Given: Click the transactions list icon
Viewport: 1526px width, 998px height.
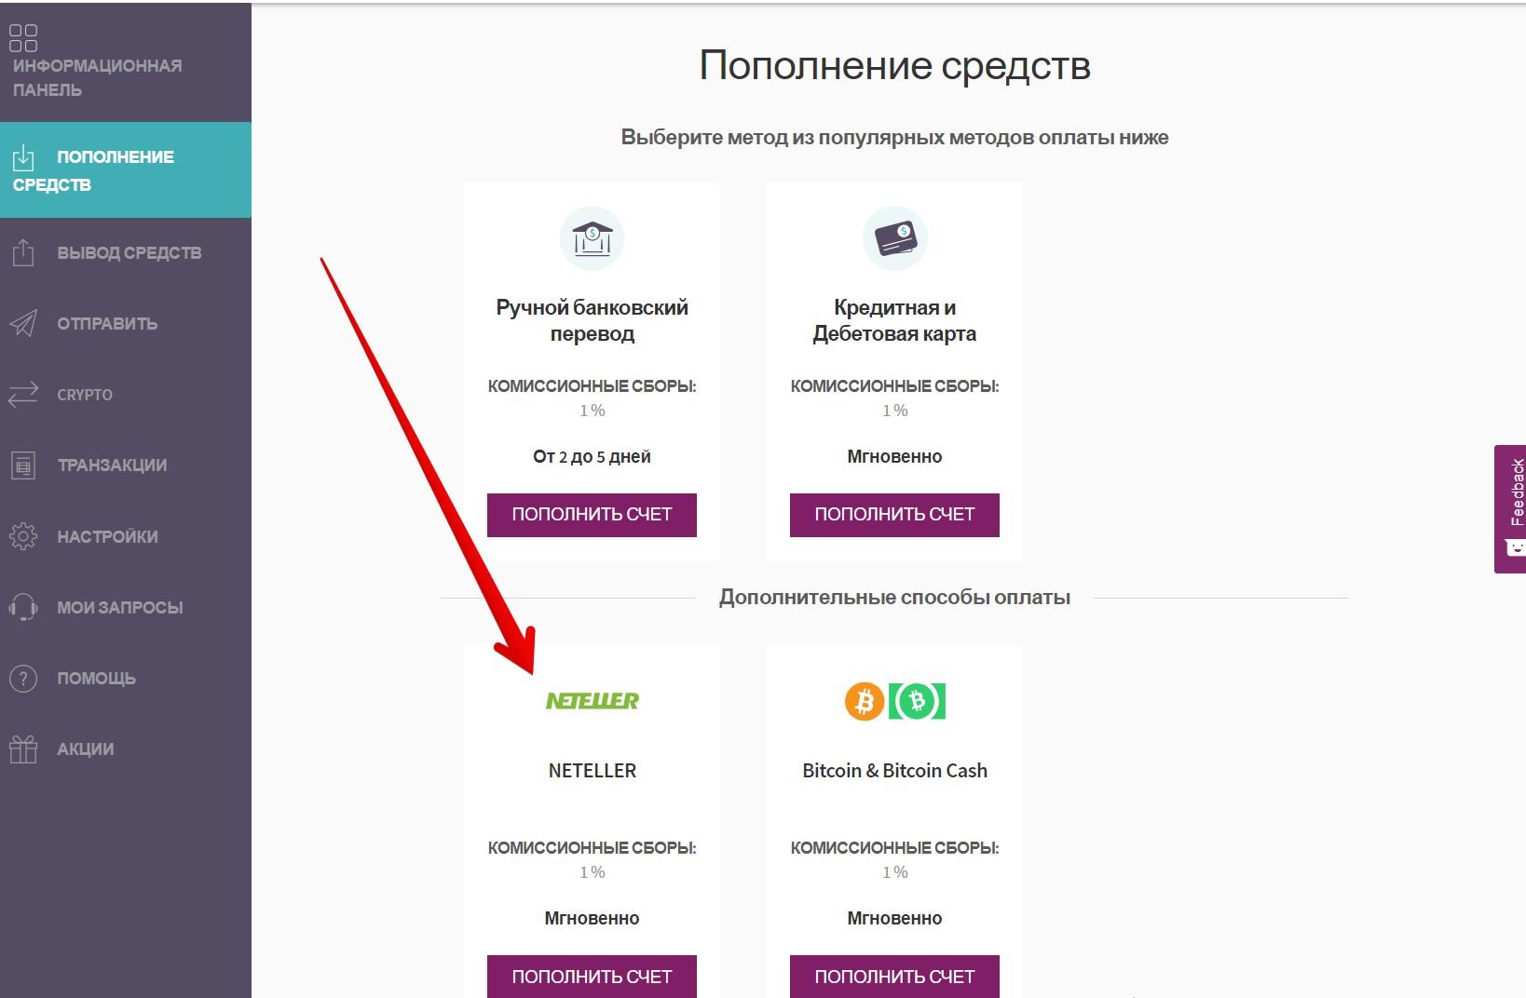Looking at the screenshot, I should tap(23, 465).
